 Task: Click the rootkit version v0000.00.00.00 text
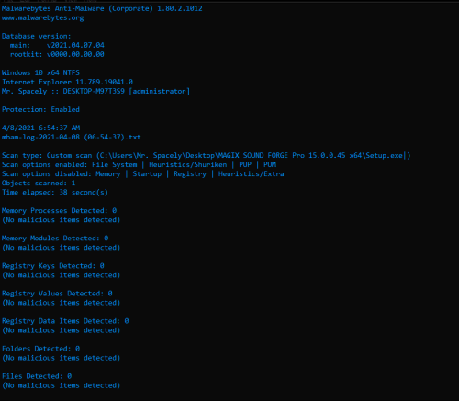point(75,54)
